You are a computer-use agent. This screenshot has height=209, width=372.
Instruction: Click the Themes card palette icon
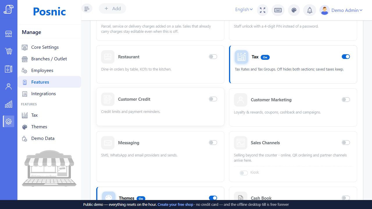pos(109,197)
